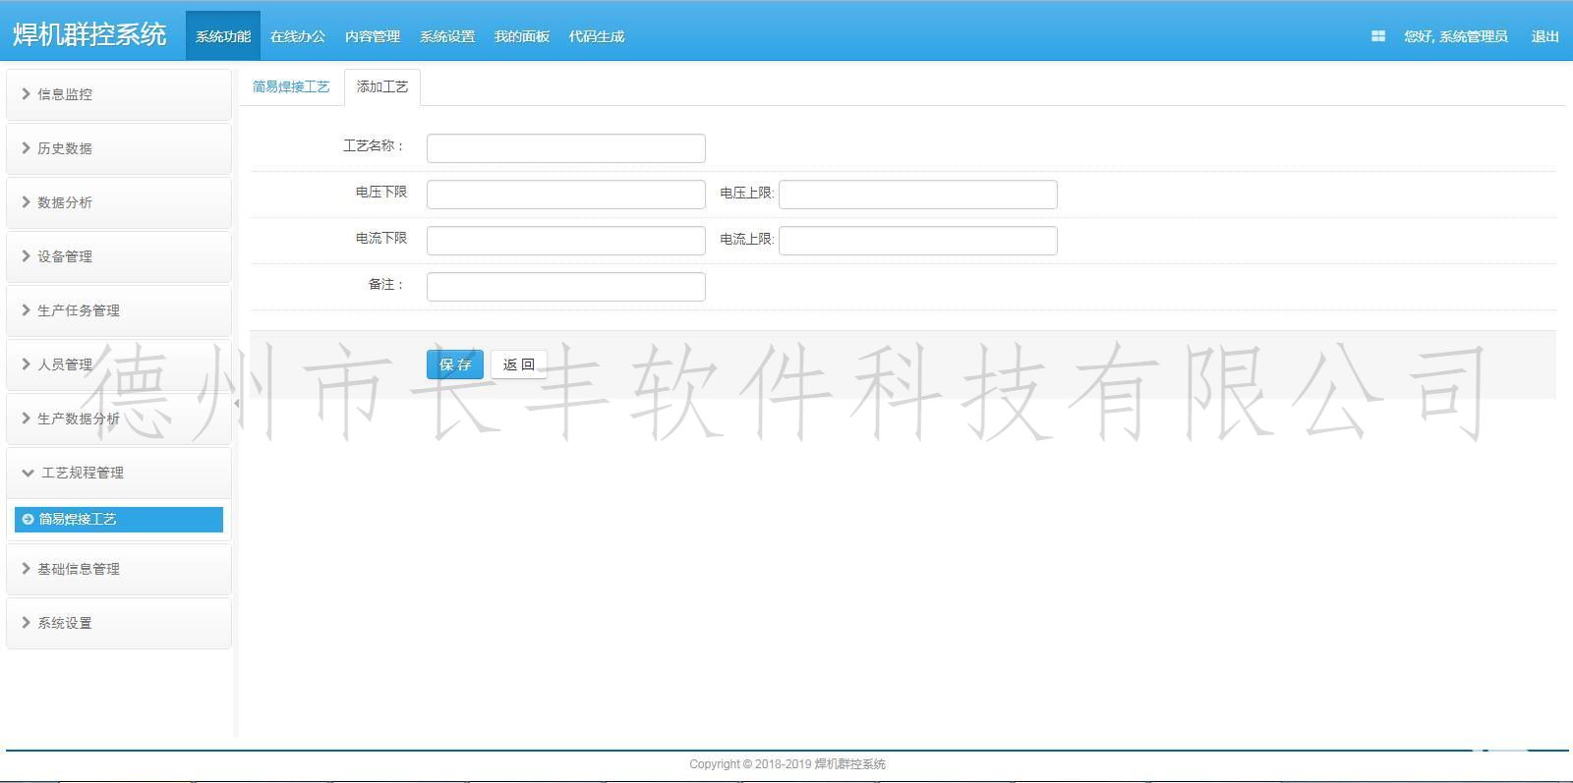The image size is (1573, 783).
Task: Click the 电压上限 input field
Action: tap(917, 195)
